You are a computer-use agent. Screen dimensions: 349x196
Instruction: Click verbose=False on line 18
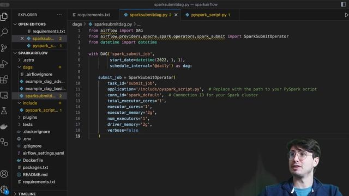[x=123, y=130]
